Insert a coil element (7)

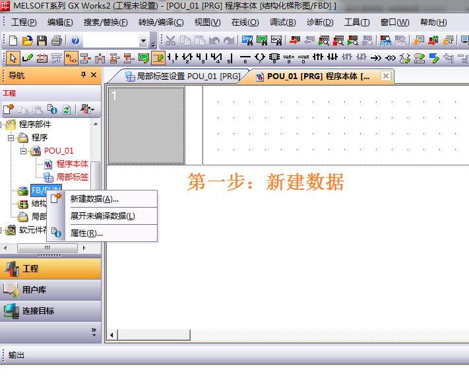coord(260,58)
